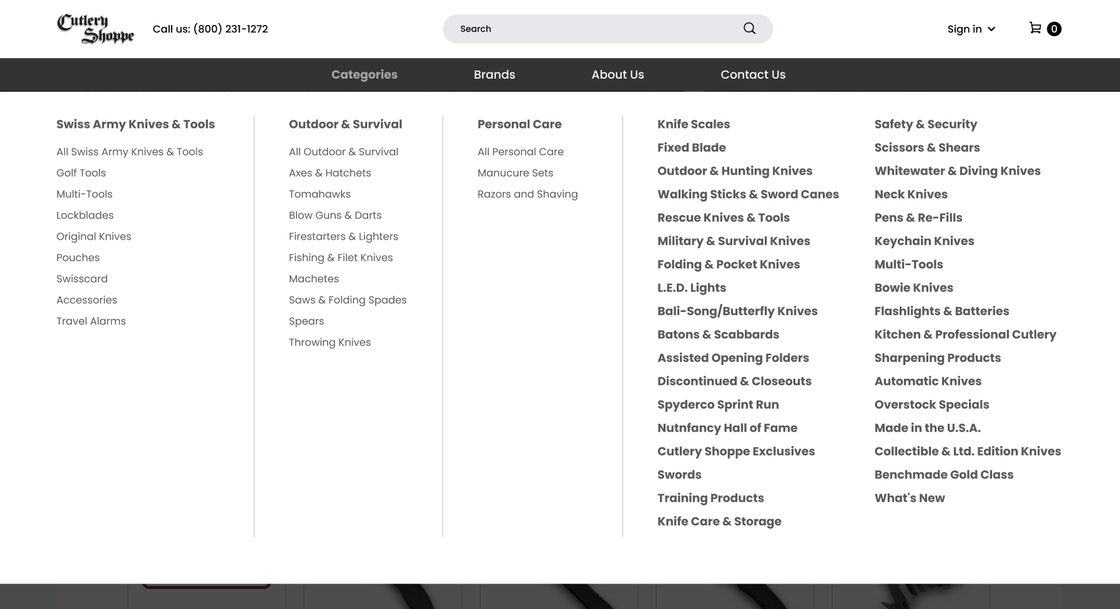Select Throwing Knives
This screenshot has height=609, width=1120.
(x=330, y=343)
